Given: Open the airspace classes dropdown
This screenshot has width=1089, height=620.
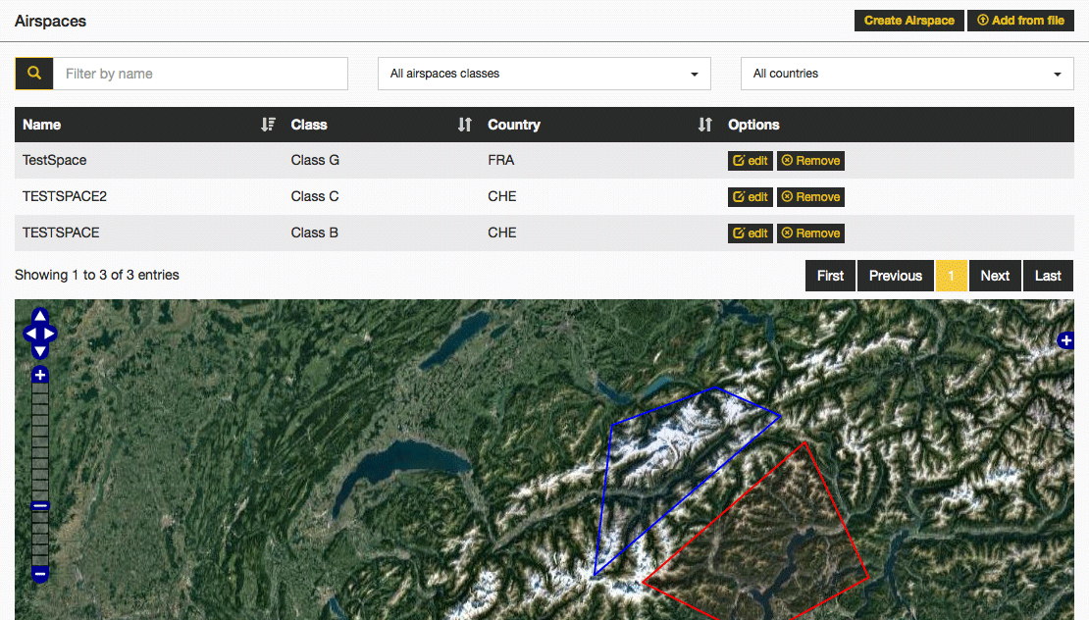Looking at the screenshot, I should [544, 74].
